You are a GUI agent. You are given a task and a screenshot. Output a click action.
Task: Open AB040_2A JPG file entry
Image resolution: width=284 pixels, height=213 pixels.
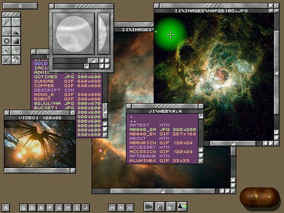(x=163, y=129)
